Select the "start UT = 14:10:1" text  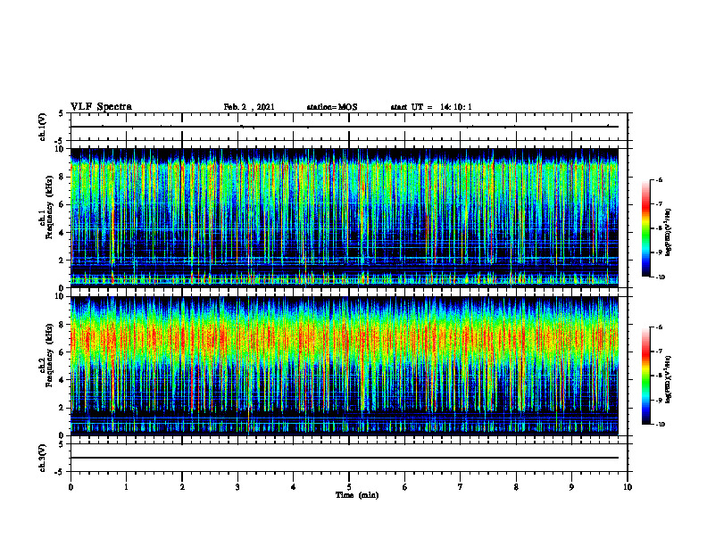point(431,107)
